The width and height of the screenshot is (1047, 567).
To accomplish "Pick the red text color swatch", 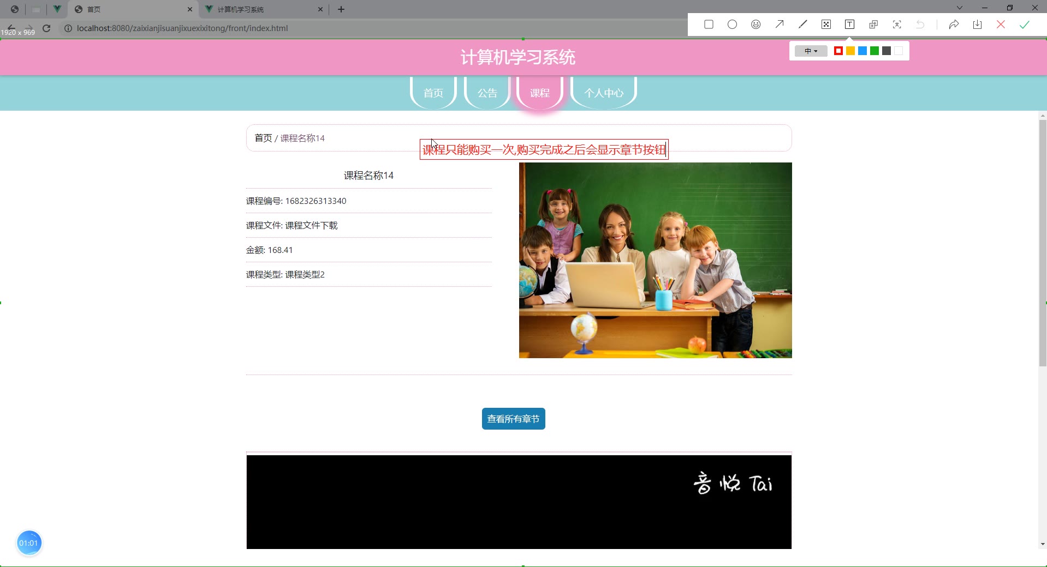I will click(x=838, y=51).
